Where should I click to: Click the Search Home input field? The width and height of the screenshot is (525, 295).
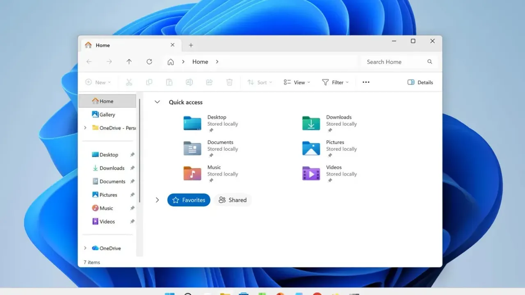[x=394, y=62]
